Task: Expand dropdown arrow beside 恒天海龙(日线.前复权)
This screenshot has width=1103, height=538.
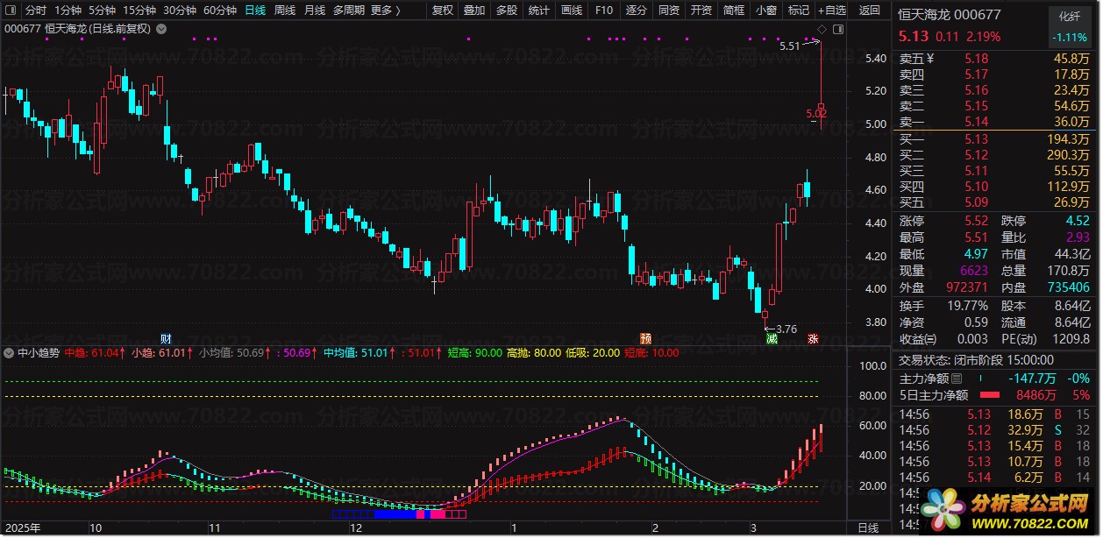Action: [160, 29]
